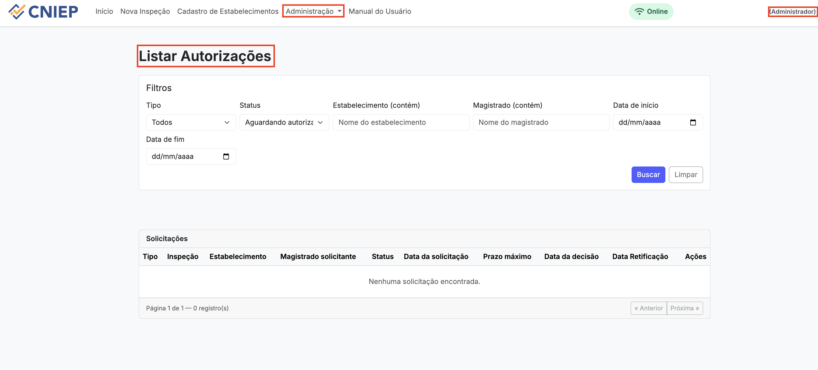Click the CNIEP logo
The width and height of the screenshot is (818, 370).
(43, 11)
